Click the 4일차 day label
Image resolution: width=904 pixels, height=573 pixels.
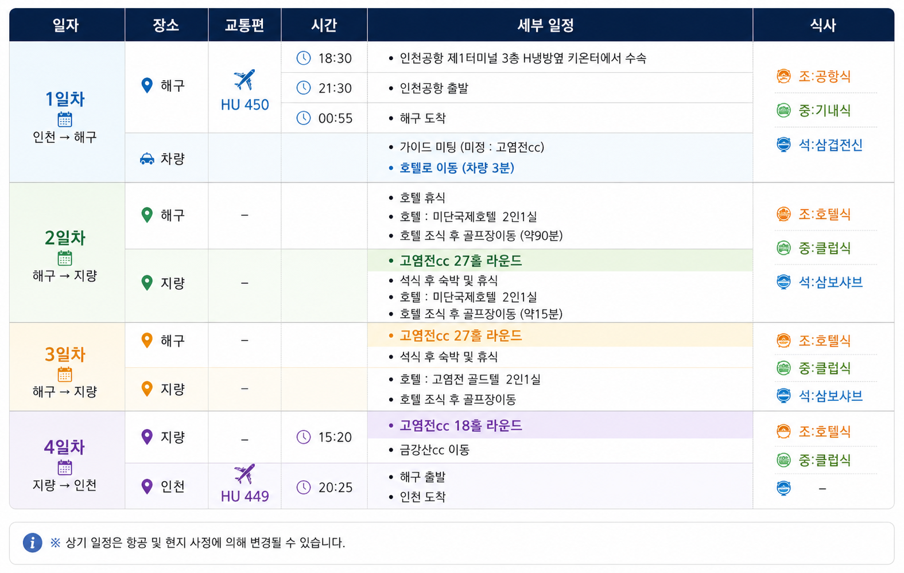point(65,447)
